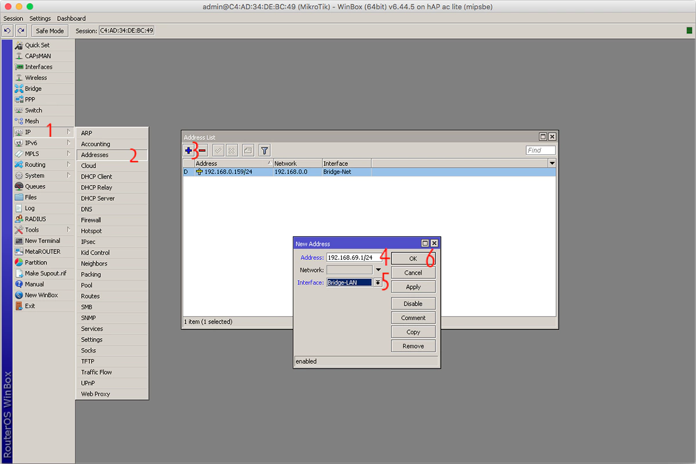This screenshot has width=696, height=464.
Task: Click Make Supout.rif
Action: pyautogui.click(x=44, y=273)
